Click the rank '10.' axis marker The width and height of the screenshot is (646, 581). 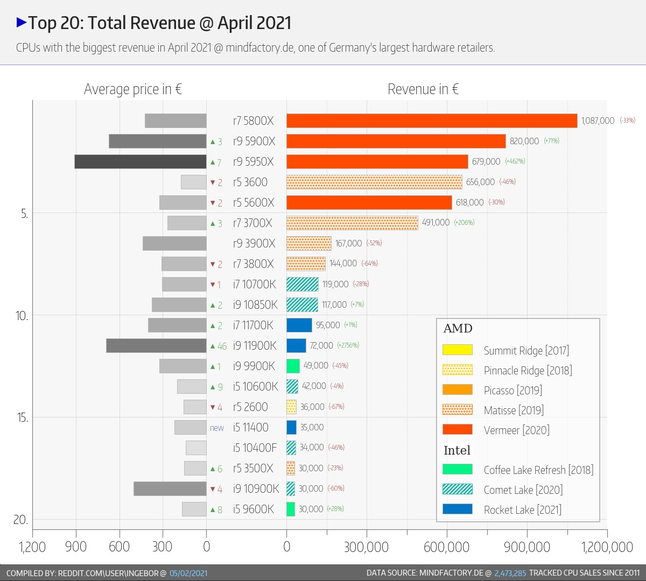tap(22, 316)
